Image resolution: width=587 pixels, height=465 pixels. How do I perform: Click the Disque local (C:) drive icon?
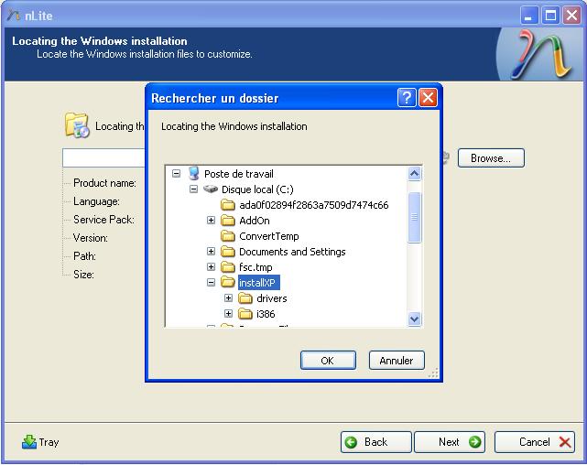(211, 189)
